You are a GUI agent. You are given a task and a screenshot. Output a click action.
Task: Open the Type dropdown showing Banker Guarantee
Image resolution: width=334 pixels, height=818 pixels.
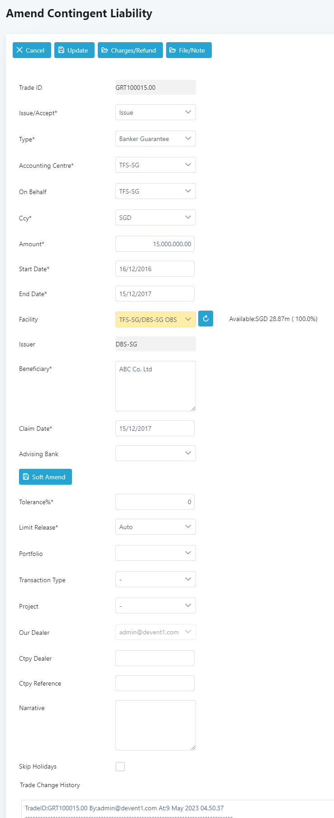tap(155, 139)
